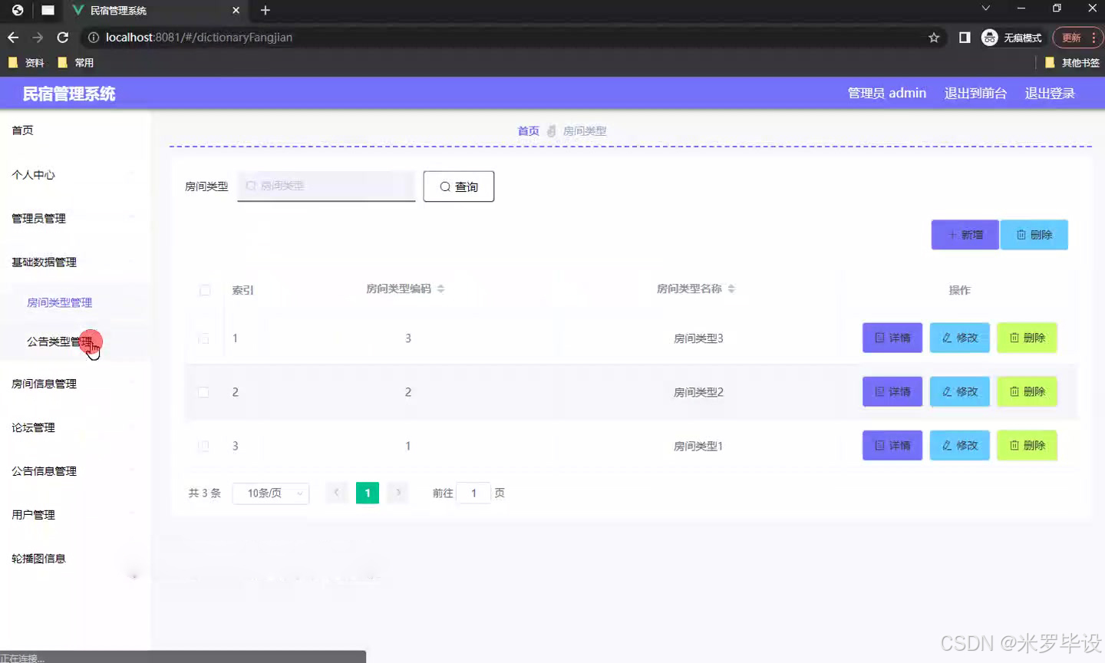1105x663 pixels.
Task: Go to next page arrow
Action: (x=398, y=493)
